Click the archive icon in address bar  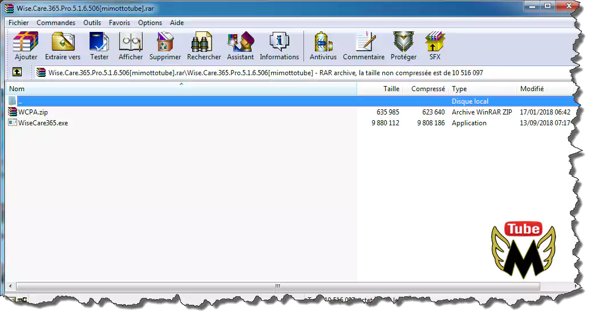pyautogui.click(x=41, y=72)
